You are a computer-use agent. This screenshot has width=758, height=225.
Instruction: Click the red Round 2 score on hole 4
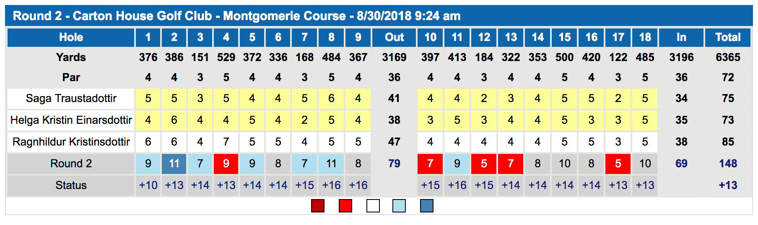pos(226,164)
